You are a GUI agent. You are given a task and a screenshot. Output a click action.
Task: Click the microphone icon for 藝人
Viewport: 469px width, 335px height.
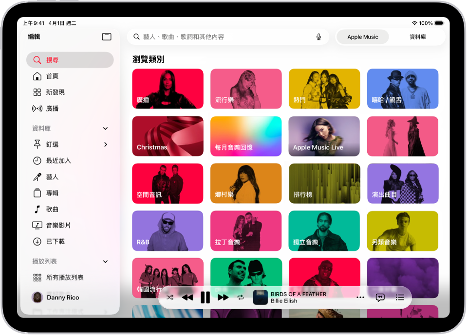(37, 177)
